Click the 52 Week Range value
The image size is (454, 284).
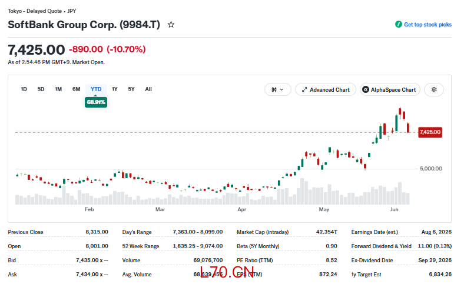[198, 246]
